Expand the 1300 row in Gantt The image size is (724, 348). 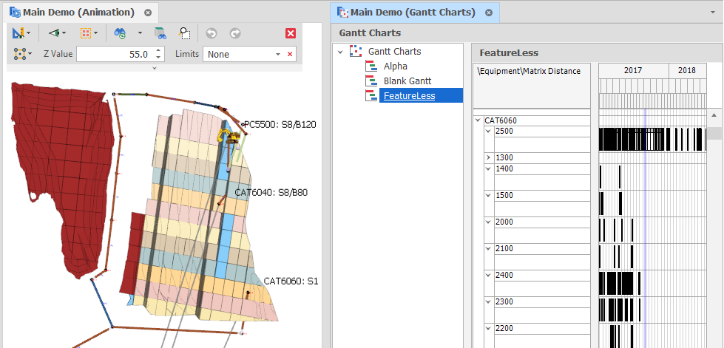(488, 158)
